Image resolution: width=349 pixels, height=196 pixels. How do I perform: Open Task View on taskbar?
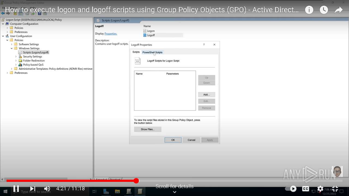click(95, 191)
